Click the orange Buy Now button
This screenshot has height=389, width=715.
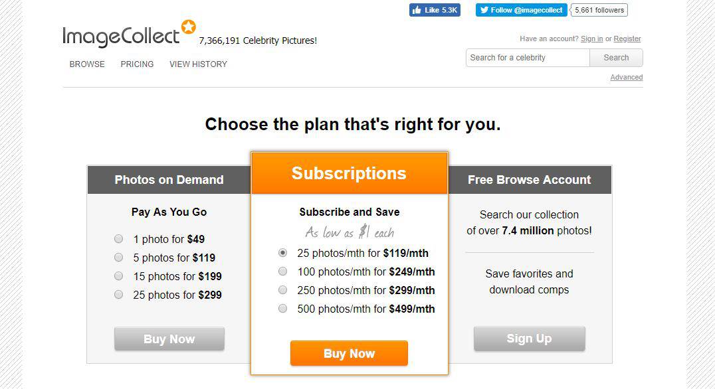(x=350, y=353)
